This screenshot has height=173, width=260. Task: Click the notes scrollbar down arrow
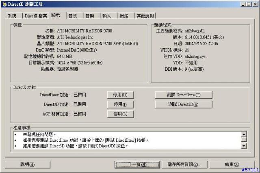click(x=244, y=146)
